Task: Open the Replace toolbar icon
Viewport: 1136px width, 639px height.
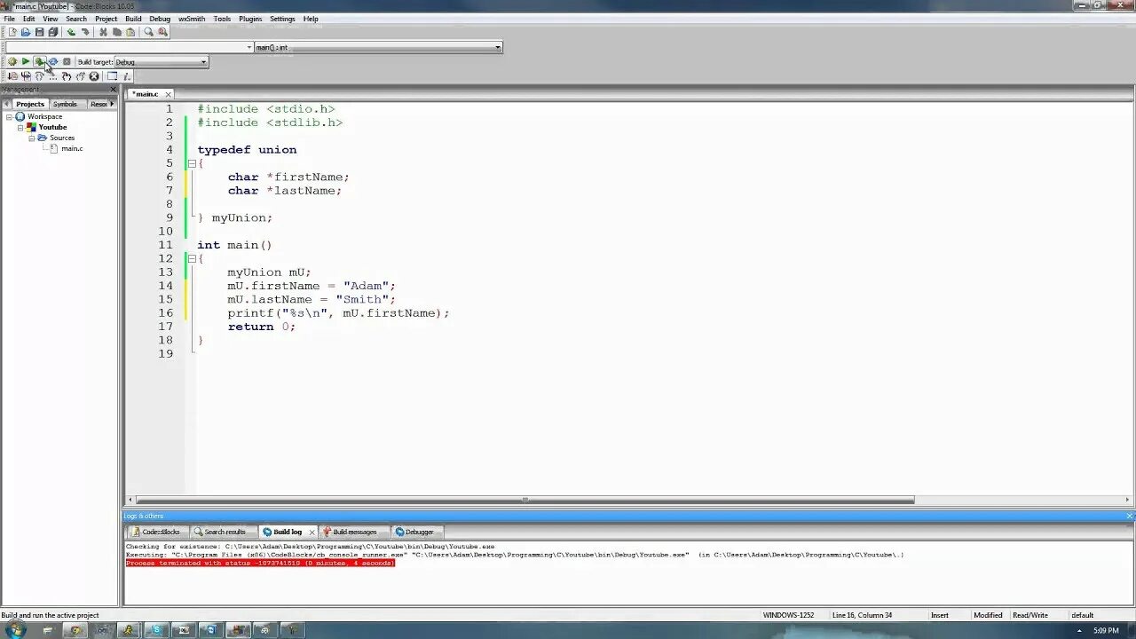Action: click(x=162, y=32)
